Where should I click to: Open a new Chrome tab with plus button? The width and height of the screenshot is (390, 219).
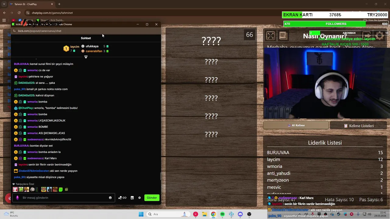59,4
